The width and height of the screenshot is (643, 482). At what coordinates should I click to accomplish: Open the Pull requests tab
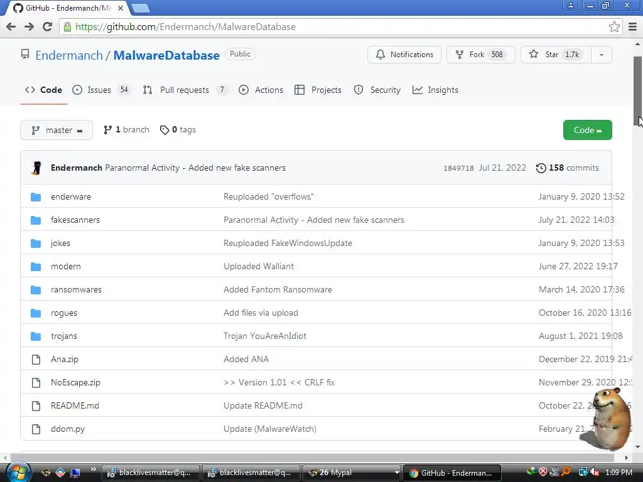pyautogui.click(x=185, y=90)
